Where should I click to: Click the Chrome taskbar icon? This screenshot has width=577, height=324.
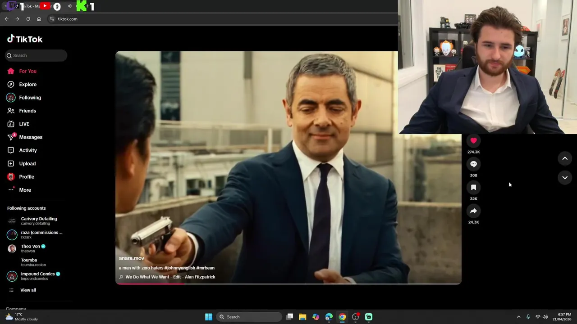(342, 317)
